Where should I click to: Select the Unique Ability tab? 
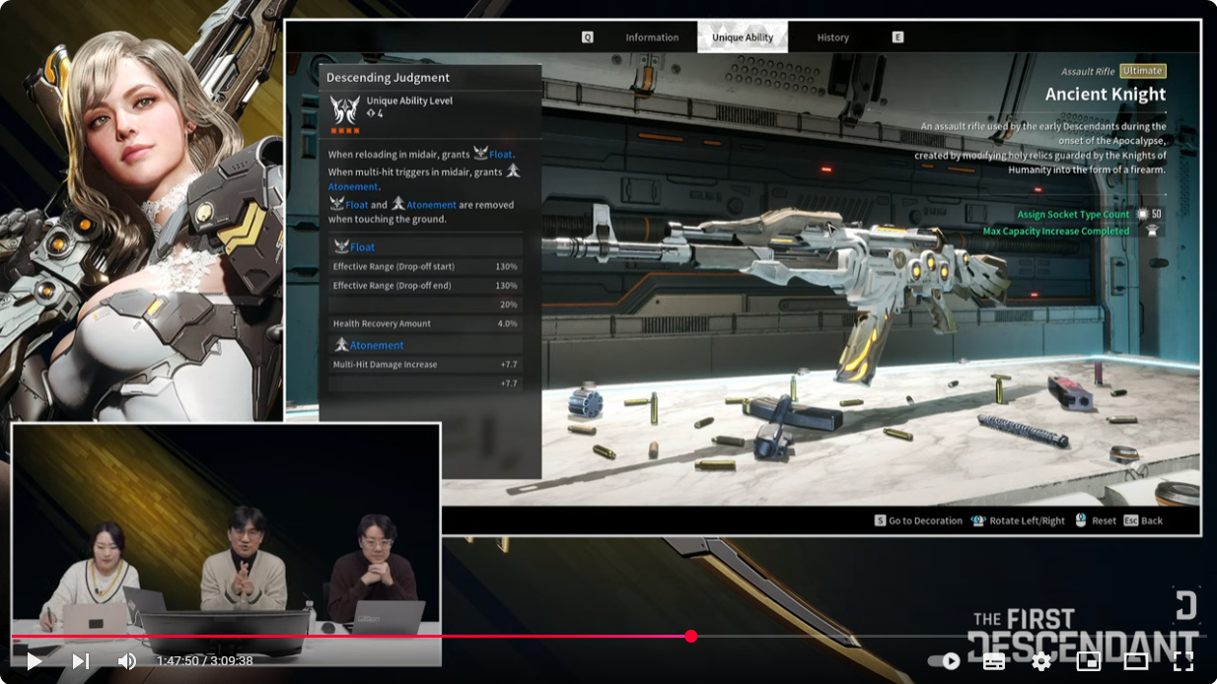click(743, 37)
